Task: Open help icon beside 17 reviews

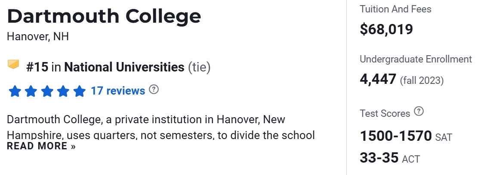Action: [x=154, y=90]
